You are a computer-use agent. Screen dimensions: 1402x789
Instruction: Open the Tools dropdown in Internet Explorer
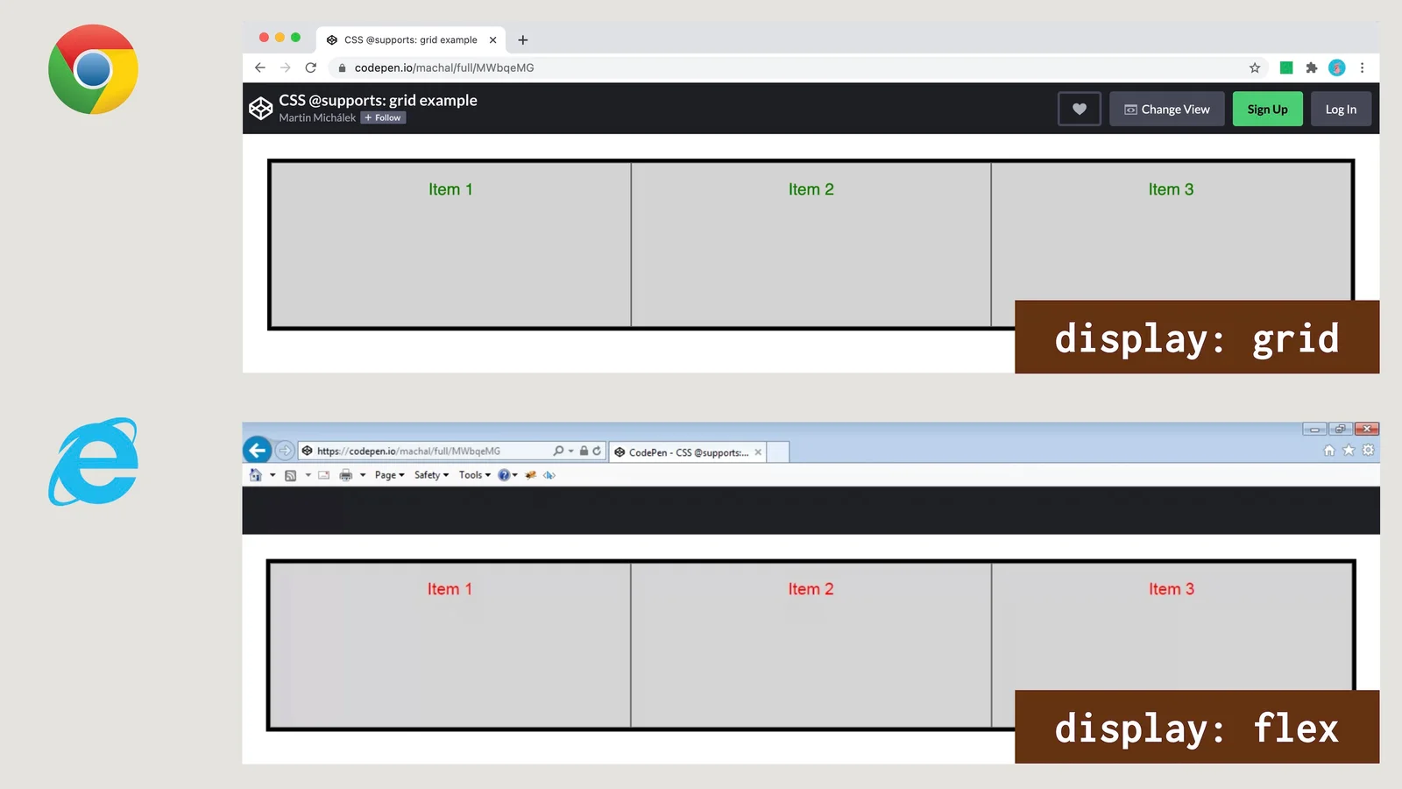472,475
